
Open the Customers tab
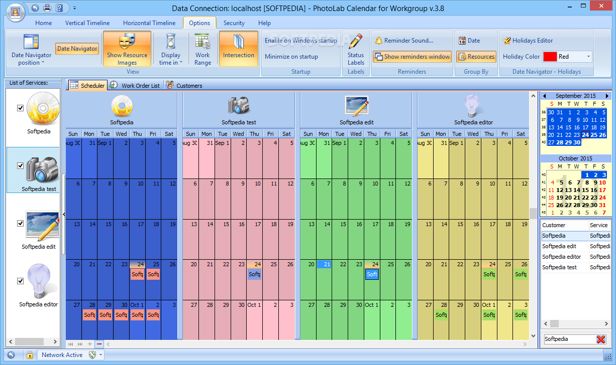(184, 86)
